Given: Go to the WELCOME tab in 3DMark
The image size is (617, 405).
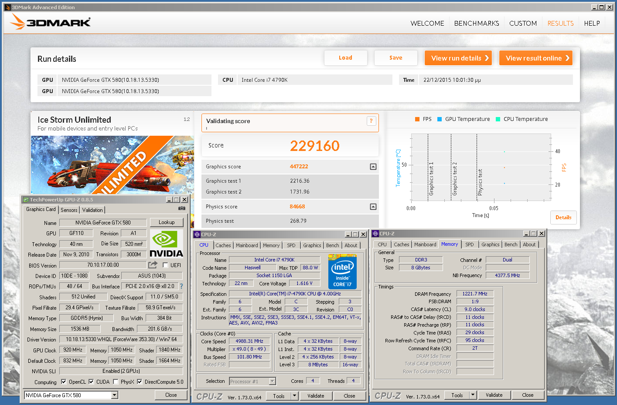Looking at the screenshot, I should pyautogui.click(x=427, y=23).
